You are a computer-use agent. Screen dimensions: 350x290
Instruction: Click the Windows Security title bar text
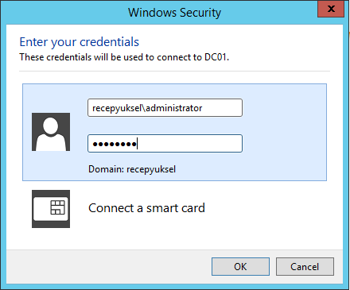point(174,13)
